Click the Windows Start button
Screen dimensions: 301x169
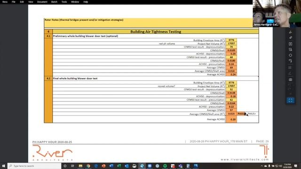click(4, 166)
